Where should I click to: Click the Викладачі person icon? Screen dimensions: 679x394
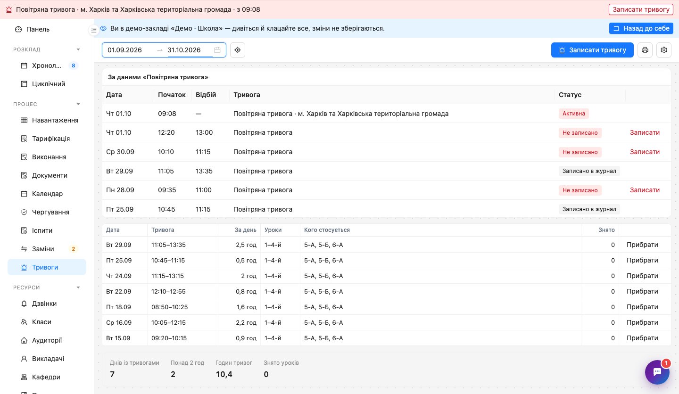pos(24,359)
